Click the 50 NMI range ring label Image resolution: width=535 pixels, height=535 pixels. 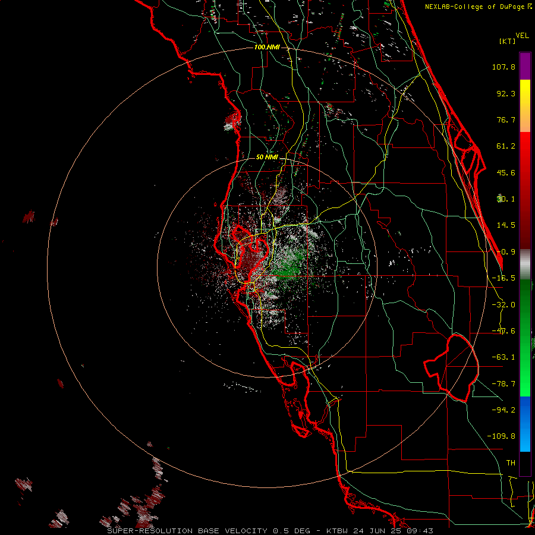[267, 158]
